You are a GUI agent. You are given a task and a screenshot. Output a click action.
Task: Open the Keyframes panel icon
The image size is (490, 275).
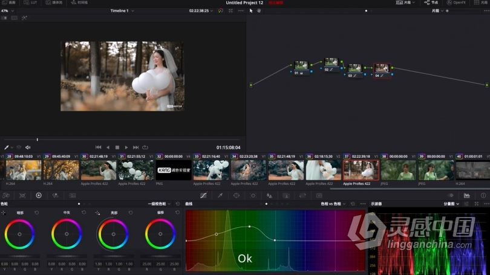pyautogui.click(x=451, y=195)
